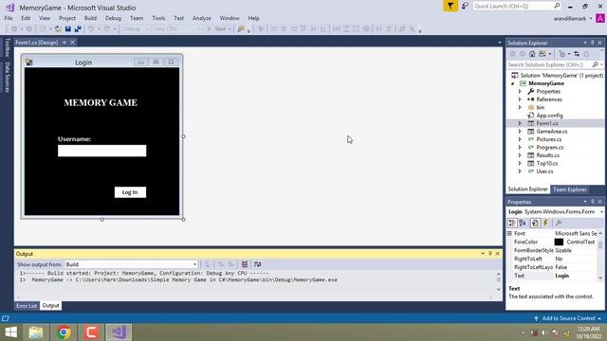Click the Open File toolbar icon
The width and height of the screenshot is (607, 341).
click(58, 28)
